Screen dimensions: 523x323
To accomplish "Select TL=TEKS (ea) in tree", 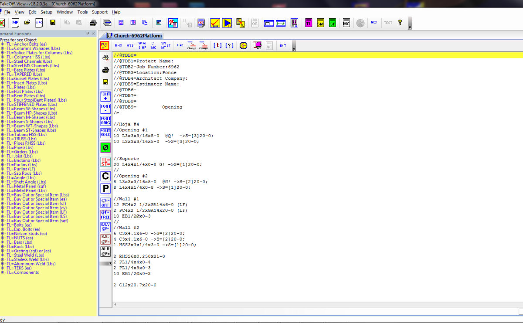I will 19,268.
